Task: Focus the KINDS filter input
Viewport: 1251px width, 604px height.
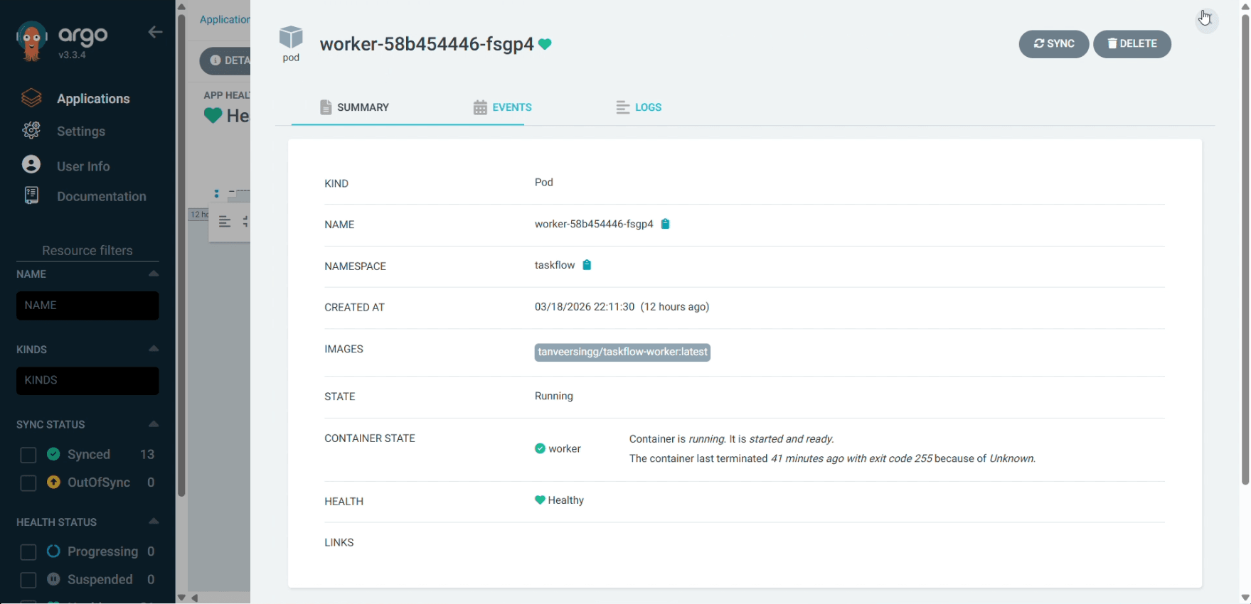Action: pos(87,381)
